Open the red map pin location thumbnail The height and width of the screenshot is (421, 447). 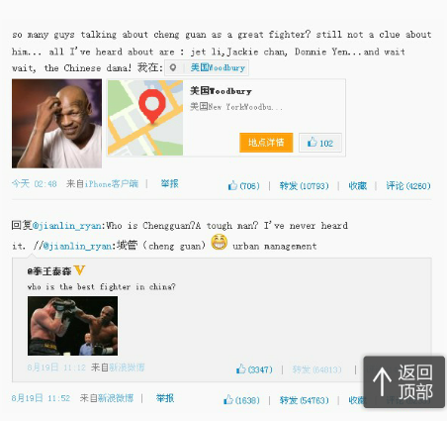point(145,118)
